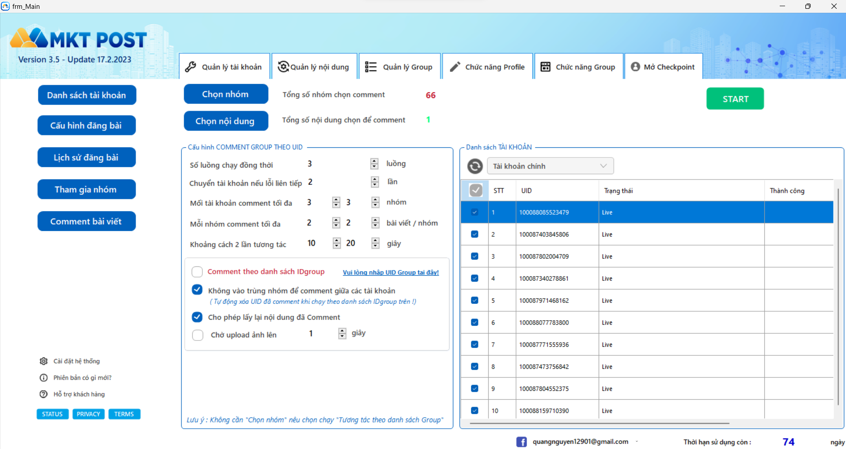Toggle the select-all accounts header checkbox
Viewport: 846px width, 449px height.
click(x=475, y=191)
